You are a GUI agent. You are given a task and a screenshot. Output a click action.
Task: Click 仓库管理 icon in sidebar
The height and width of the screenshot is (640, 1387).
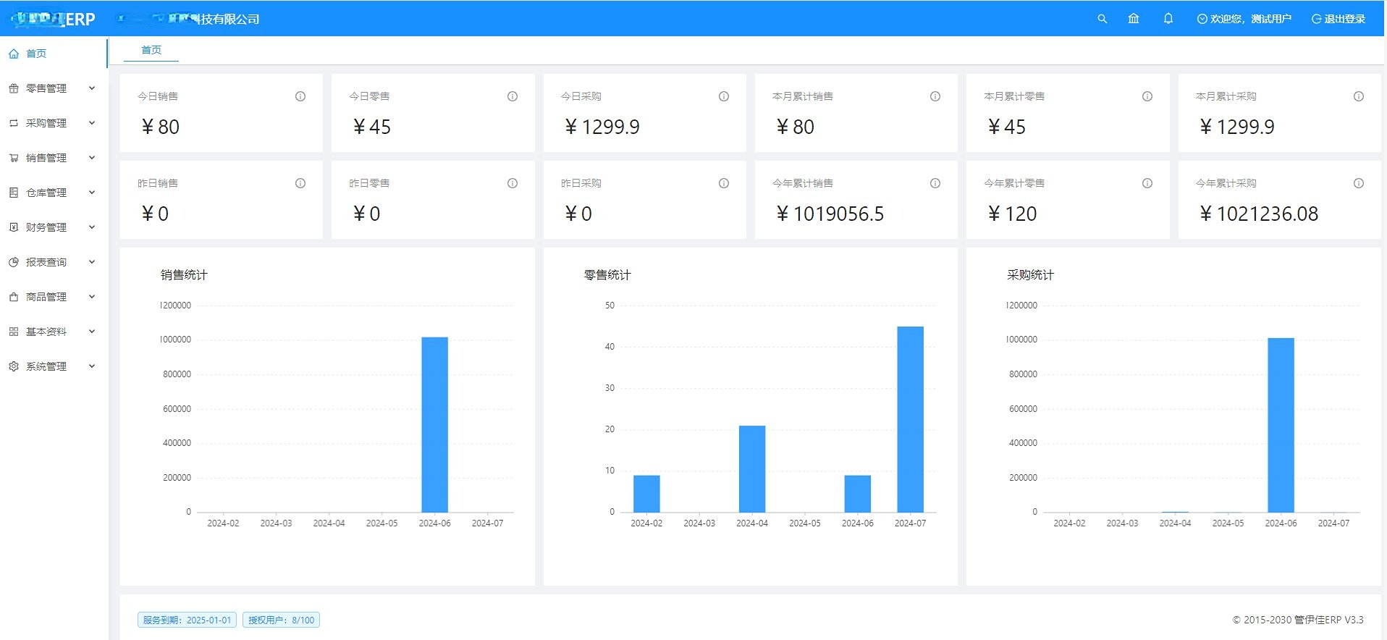pos(14,193)
